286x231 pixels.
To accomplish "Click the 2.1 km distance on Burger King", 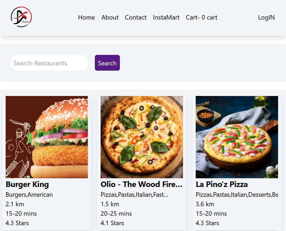I will point(15,204).
